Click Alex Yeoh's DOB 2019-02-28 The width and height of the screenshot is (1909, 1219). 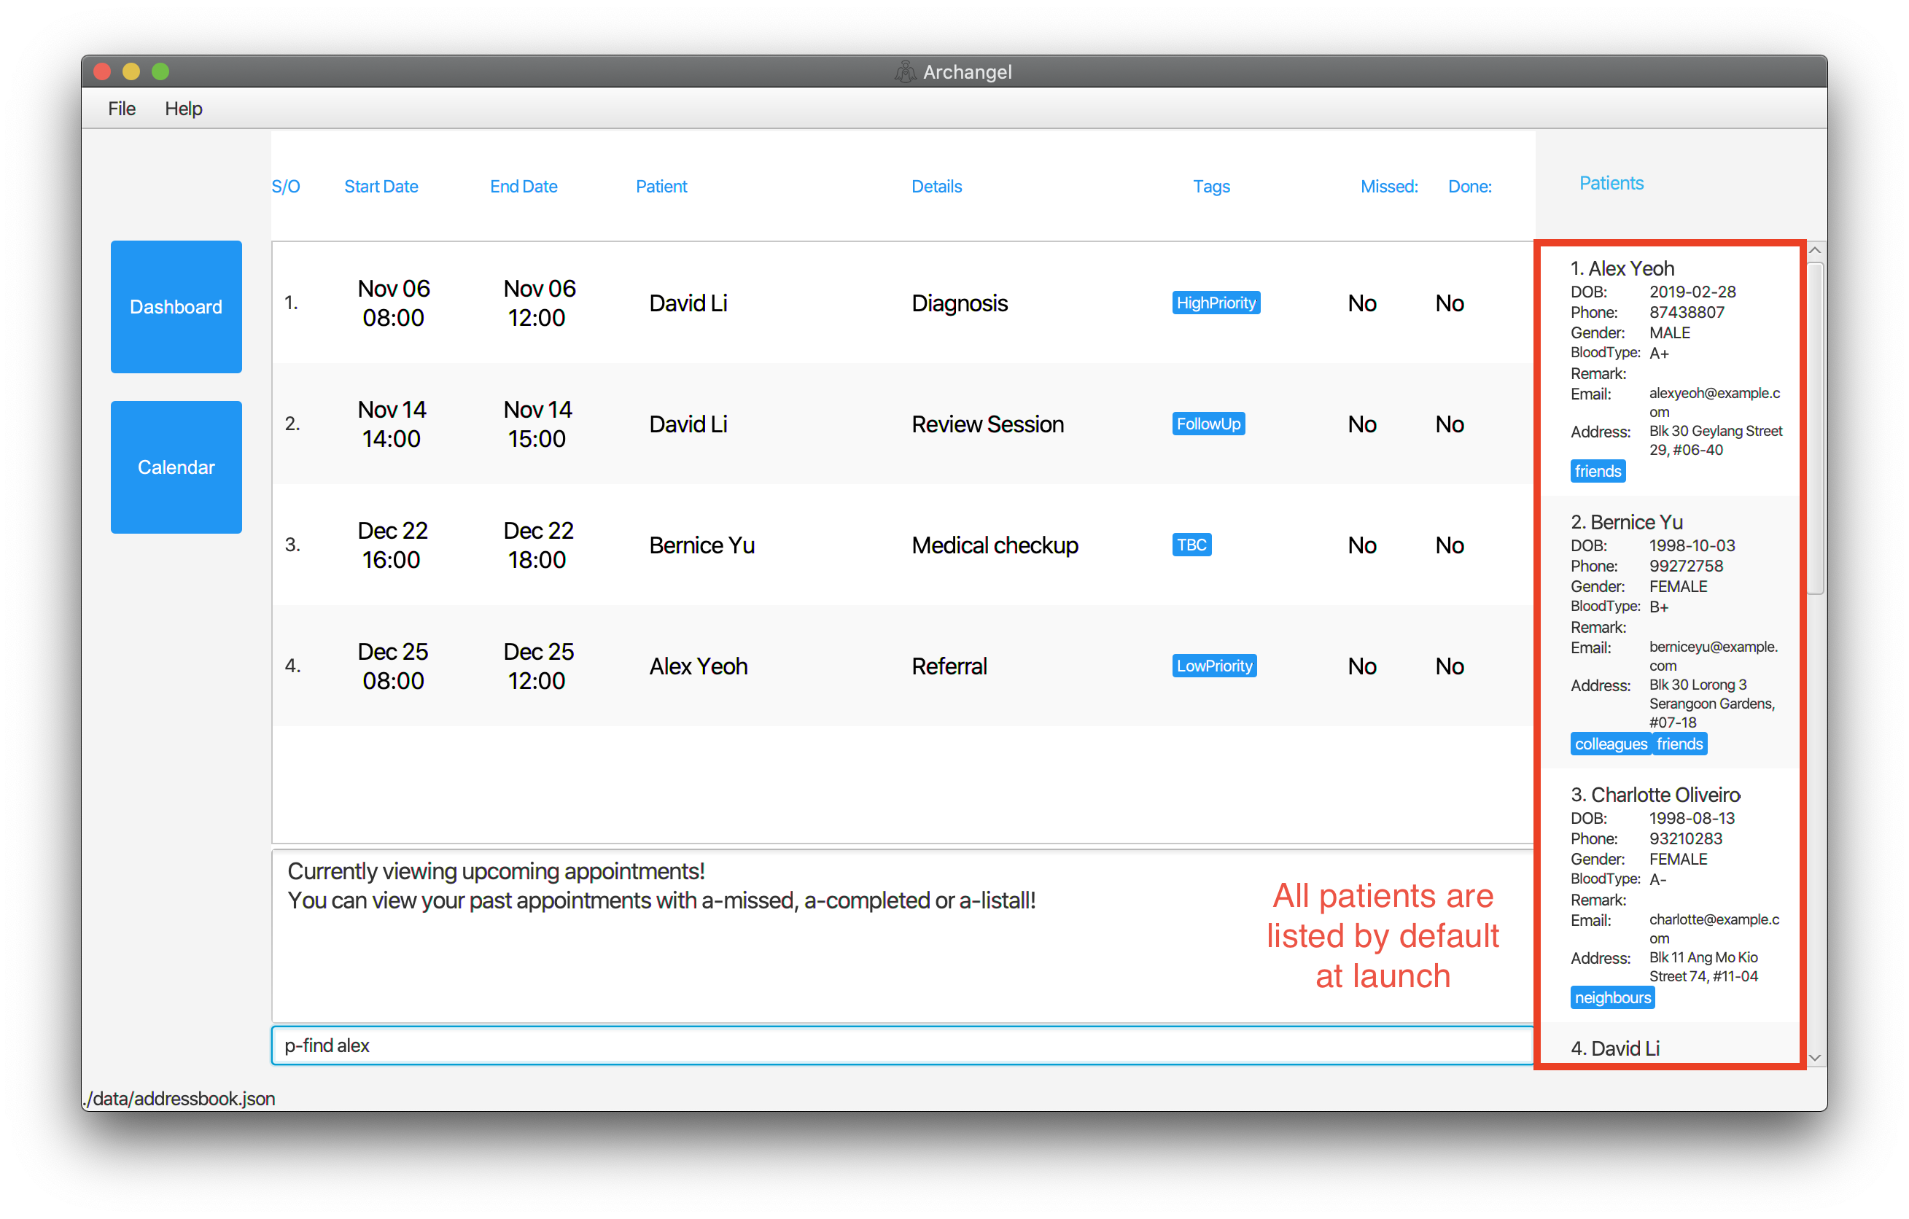pyautogui.click(x=1692, y=292)
